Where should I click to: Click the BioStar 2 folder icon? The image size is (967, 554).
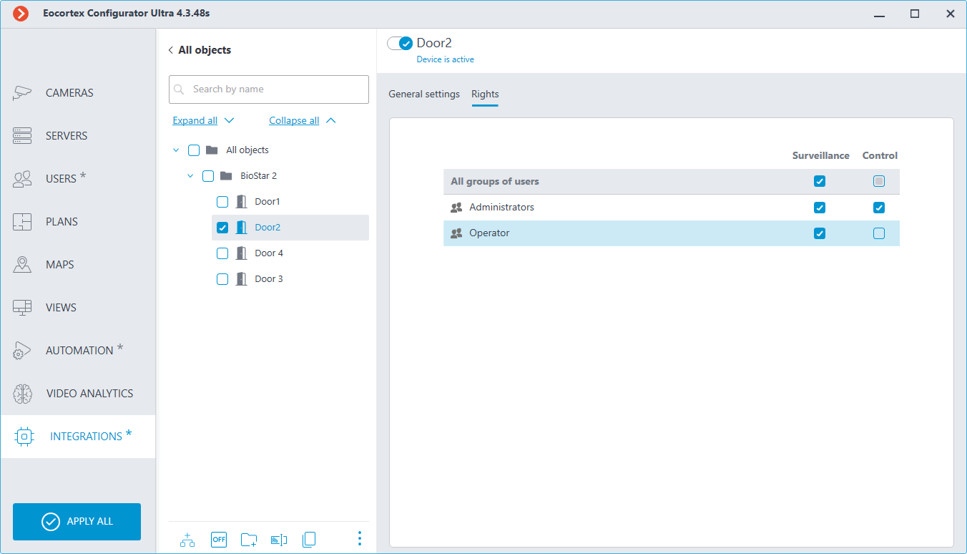226,176
